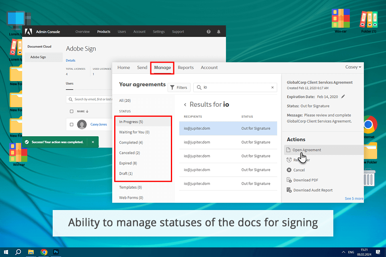This screenshot has width=386, height=257.
Task: Open Overview in Admin Console
Action: click(x=82, y=32)
